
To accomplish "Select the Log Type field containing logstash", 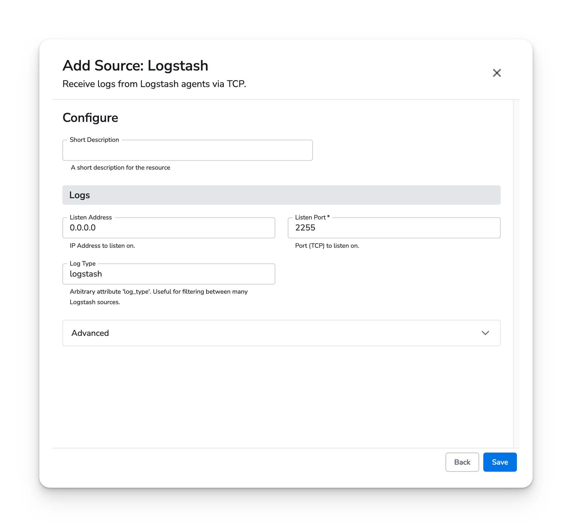I will 168,274.
